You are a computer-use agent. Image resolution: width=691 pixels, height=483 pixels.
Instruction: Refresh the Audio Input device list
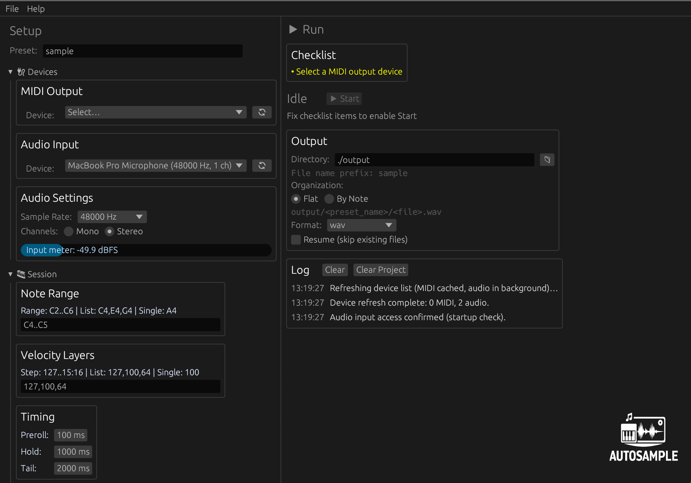pyautogui.click(x=262, y=166)
